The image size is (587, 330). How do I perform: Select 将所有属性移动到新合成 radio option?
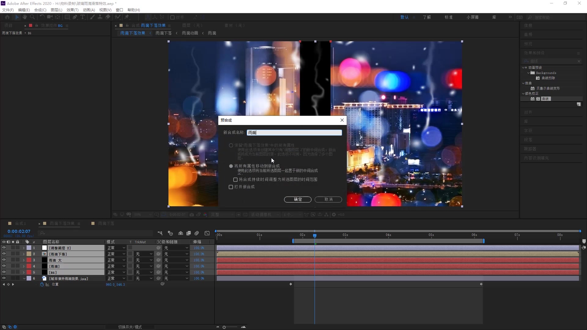click(x=231, y=166)
